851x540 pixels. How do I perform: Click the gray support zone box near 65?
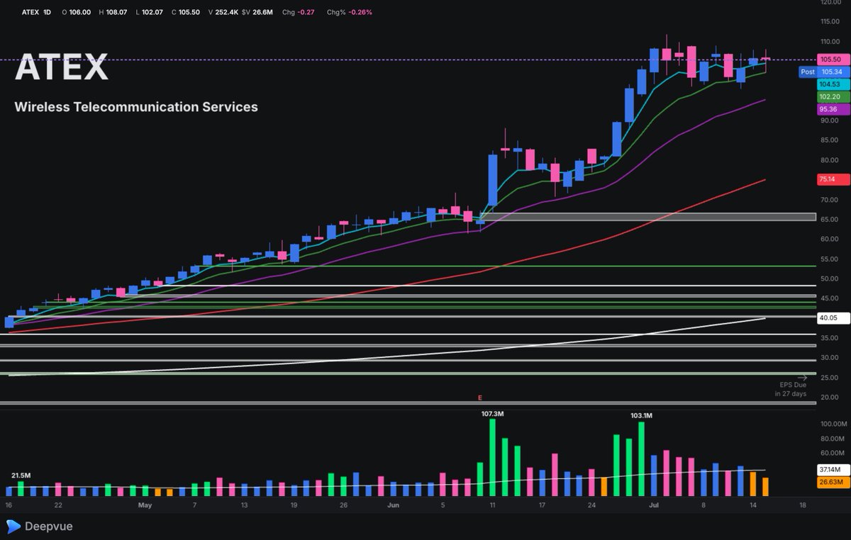(x=647, y=217)
